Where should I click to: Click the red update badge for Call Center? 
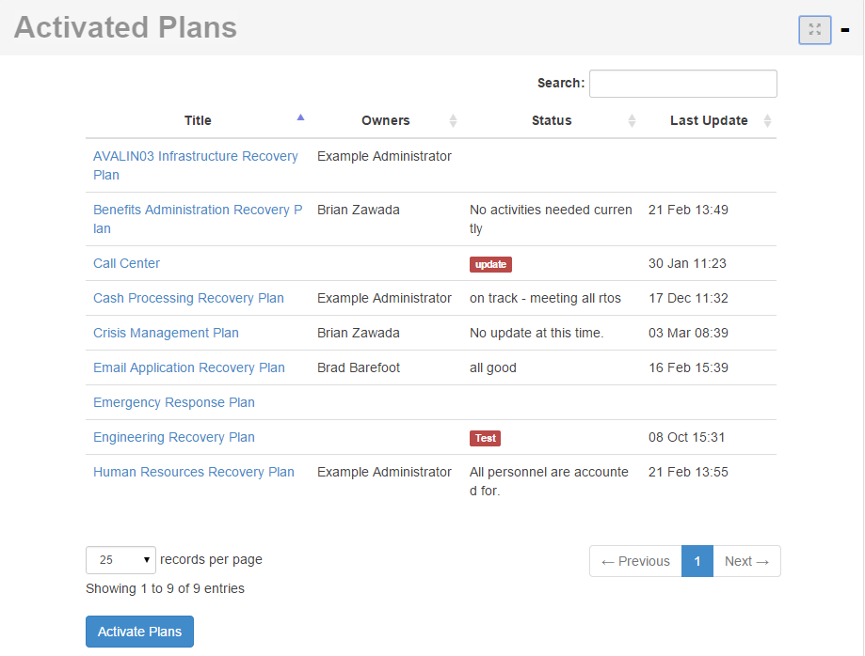[490, 264]
